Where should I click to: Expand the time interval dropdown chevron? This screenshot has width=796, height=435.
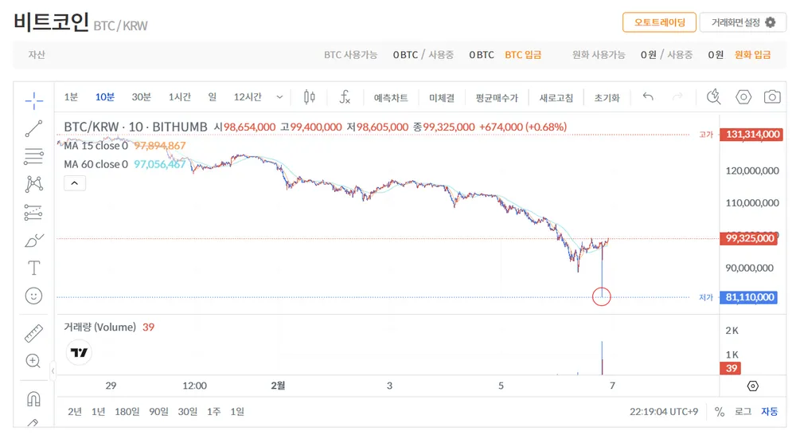[279, 97]
